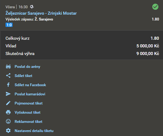
Task: Choose Vytisknout tiket
Action: (28, 112)
